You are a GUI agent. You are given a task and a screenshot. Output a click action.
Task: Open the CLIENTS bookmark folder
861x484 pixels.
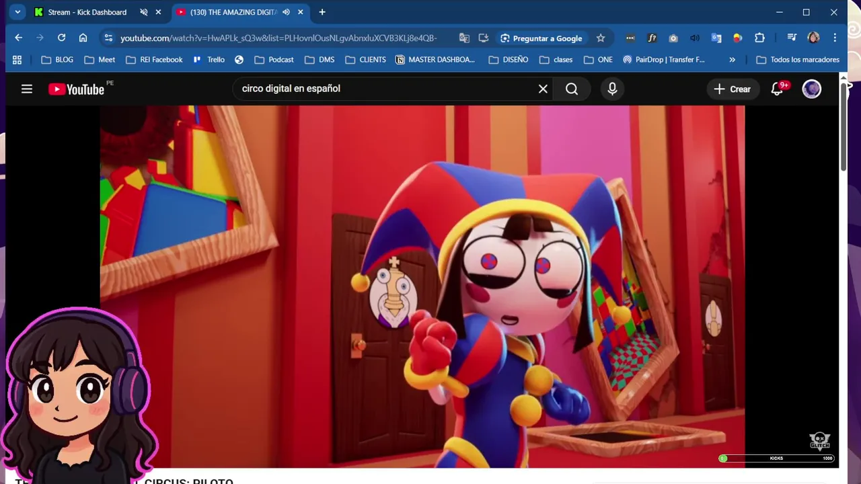pyautogui.click(x=365, y=60)
